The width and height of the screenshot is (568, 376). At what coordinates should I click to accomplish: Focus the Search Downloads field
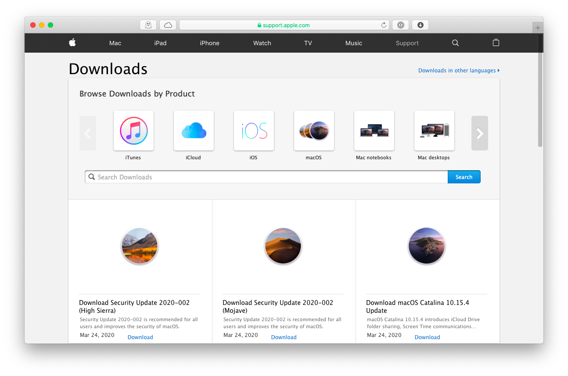[x=266, y=177]
